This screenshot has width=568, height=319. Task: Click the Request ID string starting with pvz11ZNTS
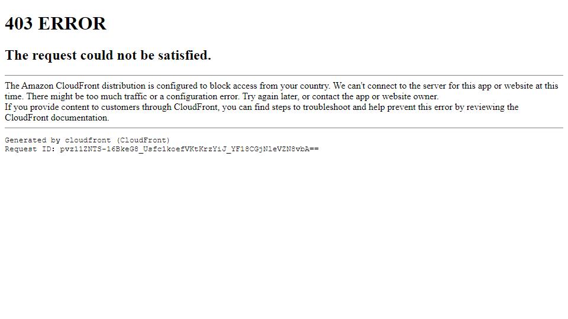pyautogui.click(x=189, y=149)
